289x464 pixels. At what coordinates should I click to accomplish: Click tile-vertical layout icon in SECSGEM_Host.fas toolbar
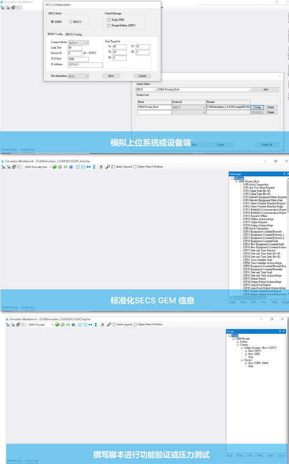[78, 167]
